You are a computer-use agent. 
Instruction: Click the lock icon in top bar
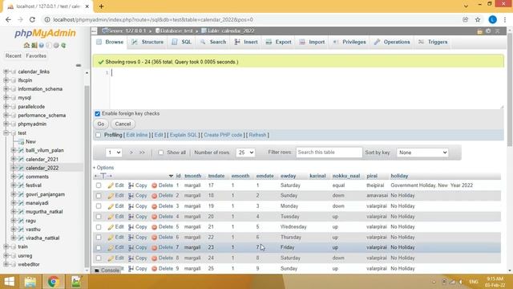point(479,31)
